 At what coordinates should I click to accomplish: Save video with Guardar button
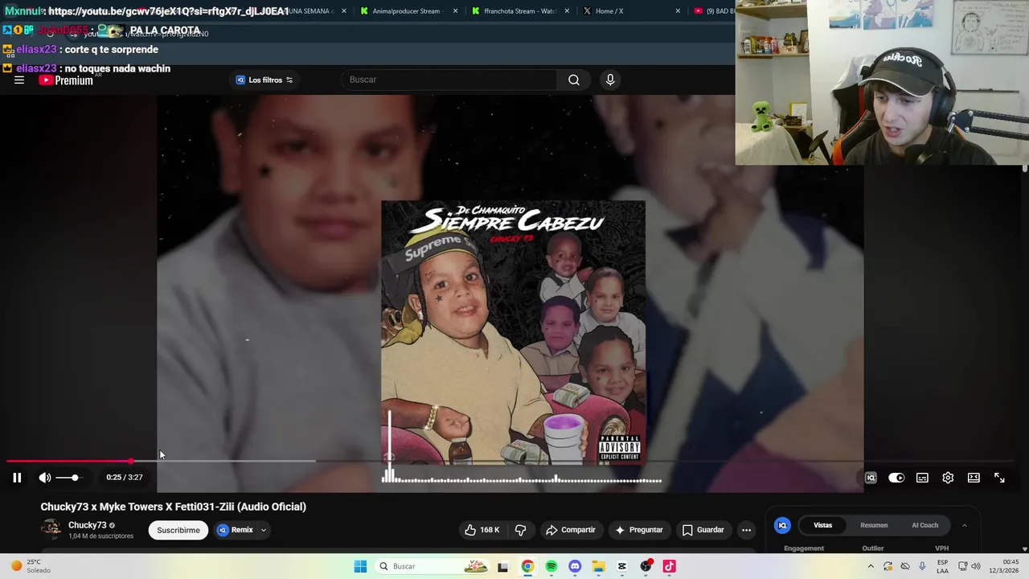tap(703, 530)
